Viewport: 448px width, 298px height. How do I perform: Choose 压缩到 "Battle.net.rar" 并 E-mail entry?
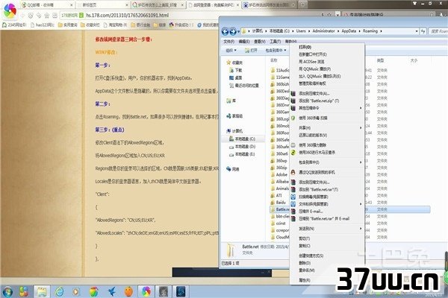point(324,219)
